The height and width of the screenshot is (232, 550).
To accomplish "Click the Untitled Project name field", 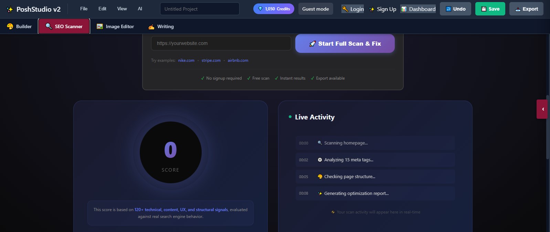I will (x=200, y=9).
